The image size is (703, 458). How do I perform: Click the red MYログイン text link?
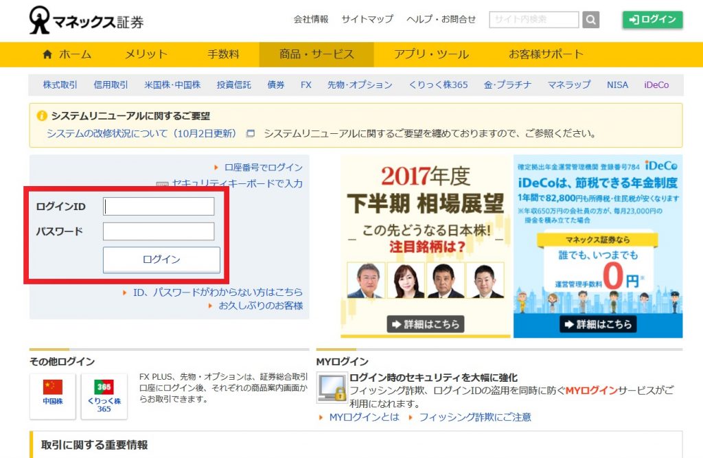(591, 390)
